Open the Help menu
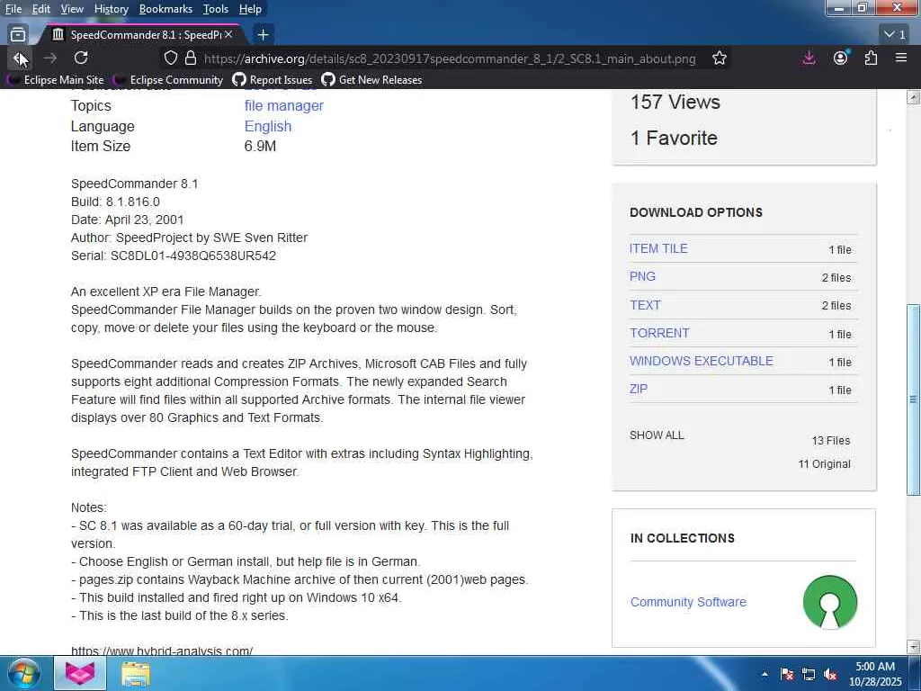Screen dimensions: 921x691 point(250,9)
